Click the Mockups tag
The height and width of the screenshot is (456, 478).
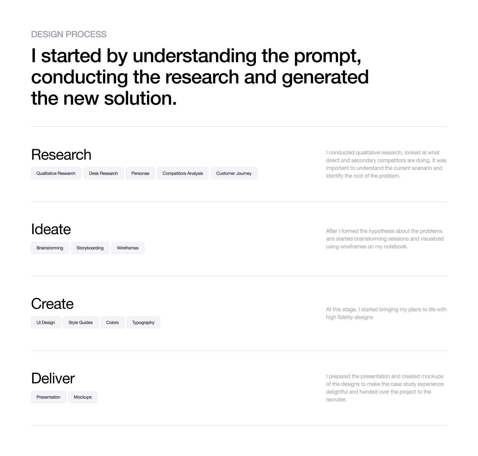tap(83, 397)
